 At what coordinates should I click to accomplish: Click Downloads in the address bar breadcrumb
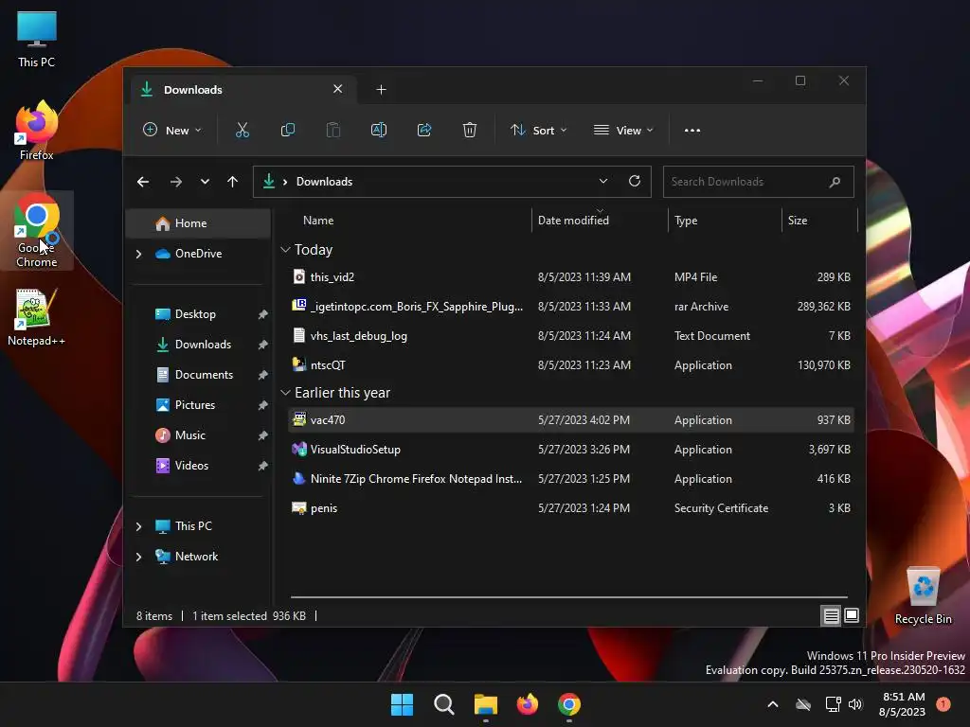pos(324,182)
